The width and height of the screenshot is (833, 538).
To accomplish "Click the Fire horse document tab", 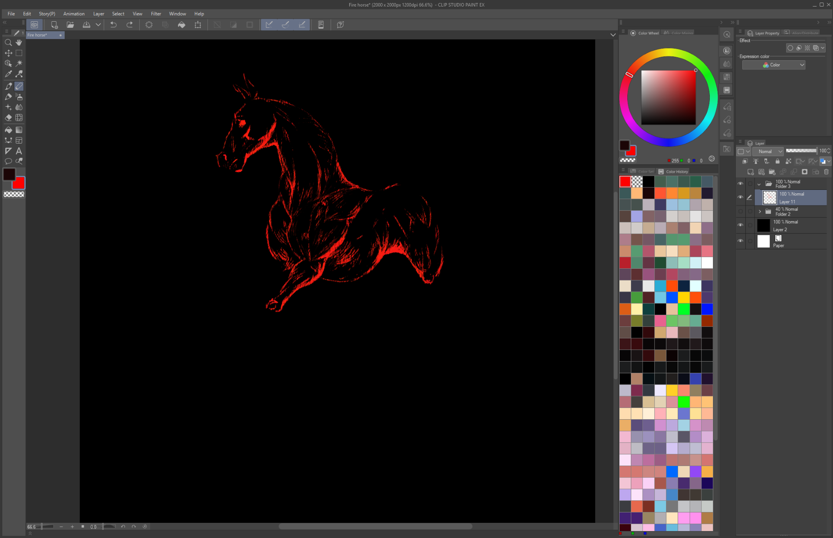I will (42, 35).
